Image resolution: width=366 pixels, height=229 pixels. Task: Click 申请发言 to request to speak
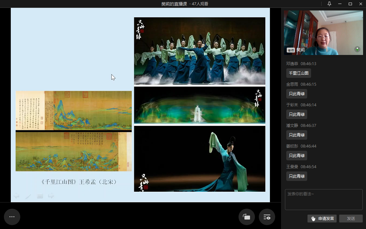(x=322, y=219)
